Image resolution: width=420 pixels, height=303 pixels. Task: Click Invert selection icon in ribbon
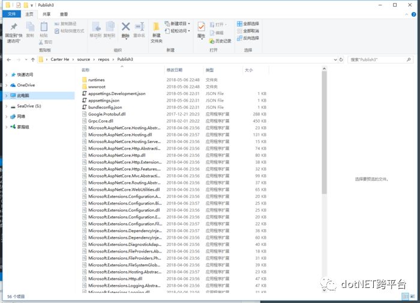point(239,38)
